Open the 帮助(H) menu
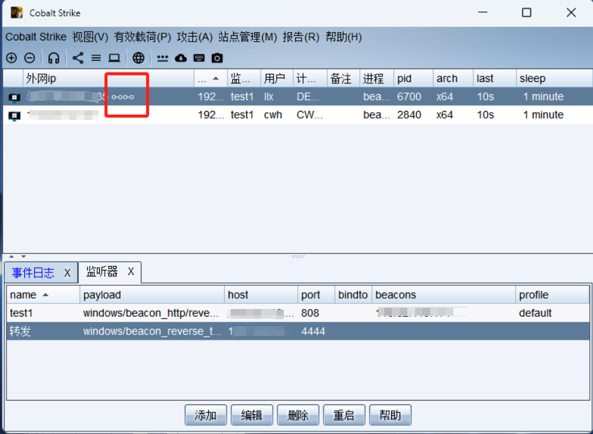Image resolution: width=593 pixels, height=434 pixels. [344, 37]
